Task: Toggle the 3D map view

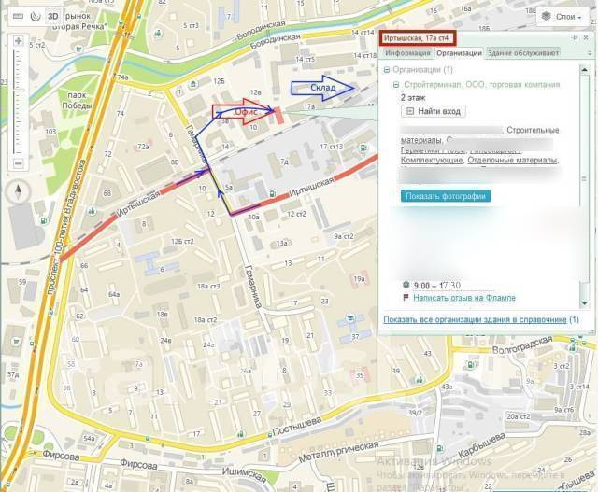Action: coord(52,17)
